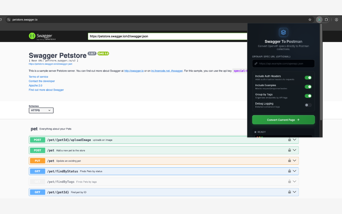Click the PUT badge for /pet
The width and height of the screenshot is (342, 214).
(x=38, y=161)
